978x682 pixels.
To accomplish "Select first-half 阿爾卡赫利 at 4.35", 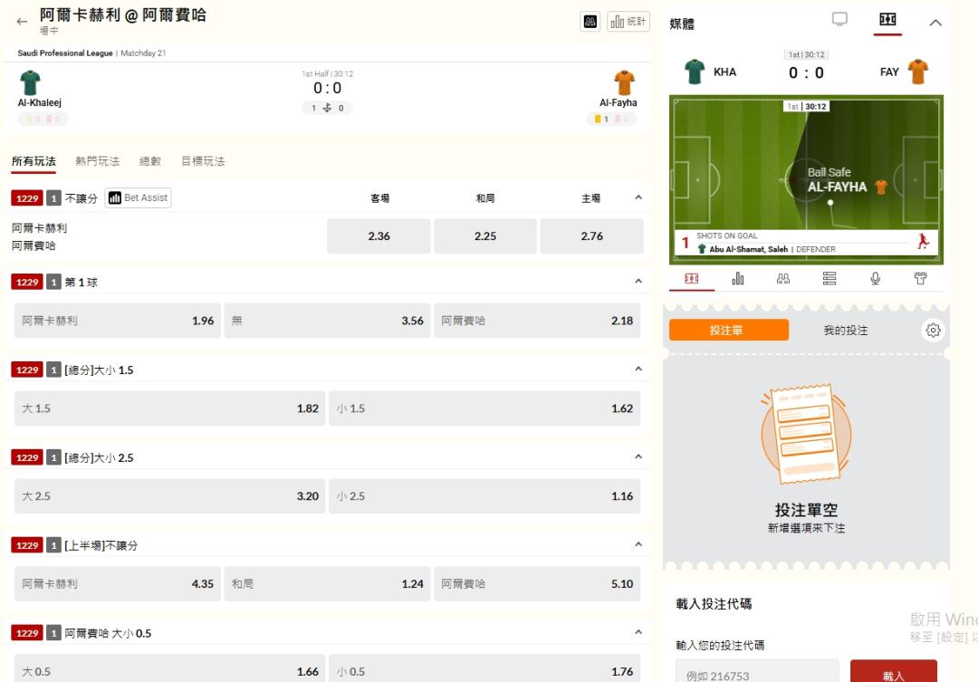I will pos(117,584).
